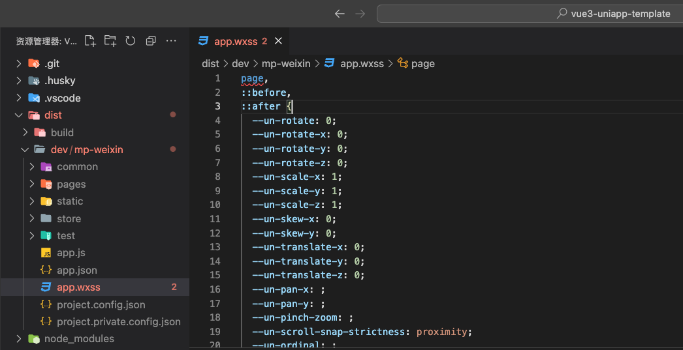Click the build folder icon

40,132
